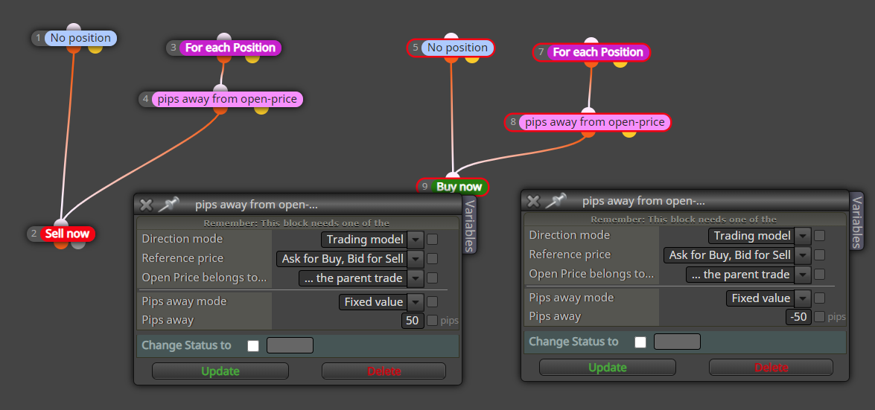Click top input port of block 4 pips away
Screen dimensions: 875x410
220,89
